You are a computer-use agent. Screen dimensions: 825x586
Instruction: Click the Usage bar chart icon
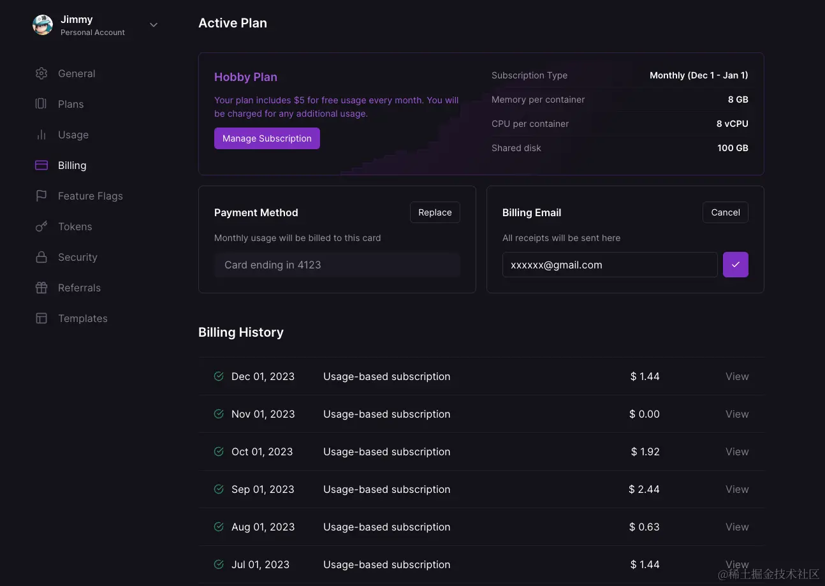[41, 135]
